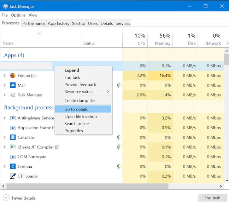Viewport: 229px width, 205px height.
Task: Click the COM Surrogate icon
Action: point(13,157)
